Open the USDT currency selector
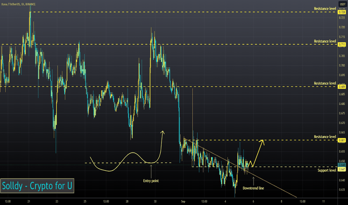Screen dimensions: 348x205 tap(343, 4)
